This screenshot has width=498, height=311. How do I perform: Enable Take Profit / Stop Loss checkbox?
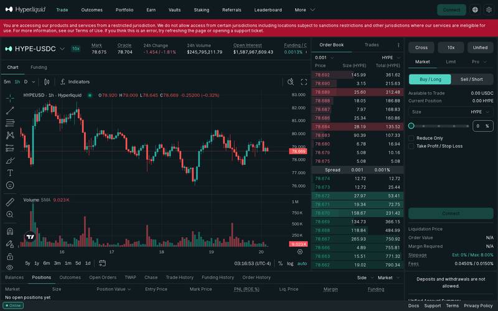pyautogui.click(x=411, y=146)
